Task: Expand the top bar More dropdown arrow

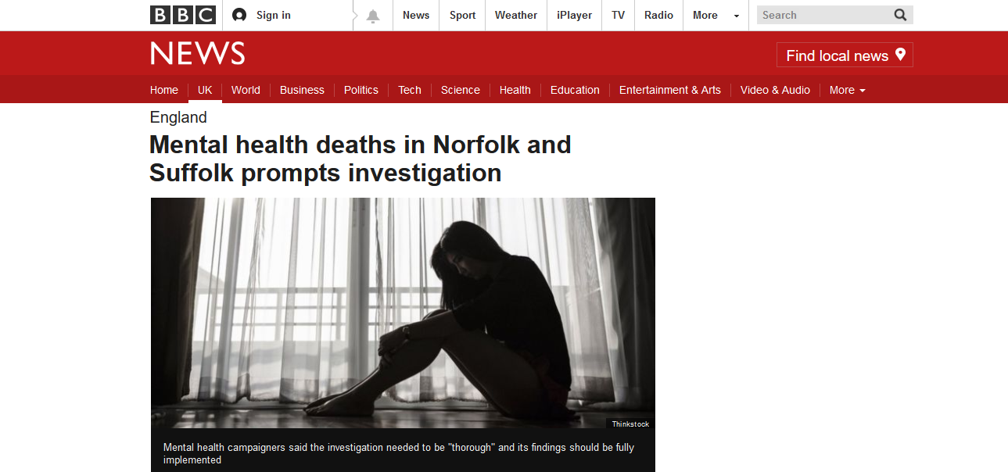Action: coord(736,16)
